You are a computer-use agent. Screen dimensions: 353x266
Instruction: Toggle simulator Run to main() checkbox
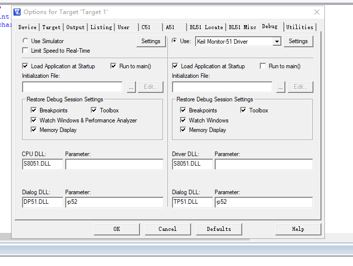pos(113,66)
